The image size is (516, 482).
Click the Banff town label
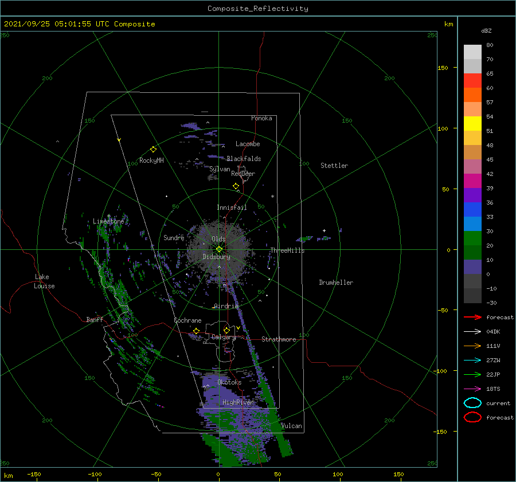[95, 319]
